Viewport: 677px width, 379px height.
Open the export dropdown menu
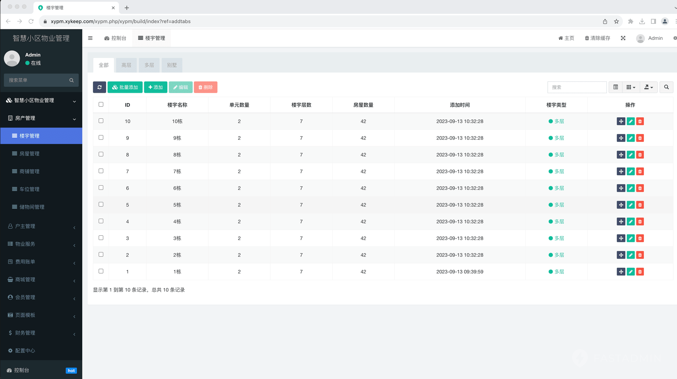pos(649,87)
